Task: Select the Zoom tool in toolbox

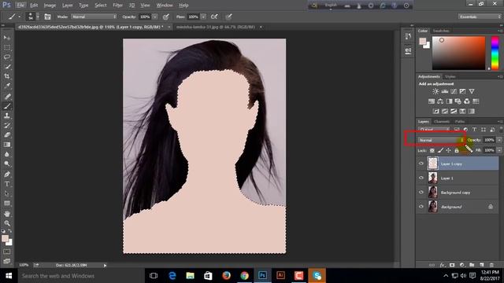Action: [x=7, y=223]
